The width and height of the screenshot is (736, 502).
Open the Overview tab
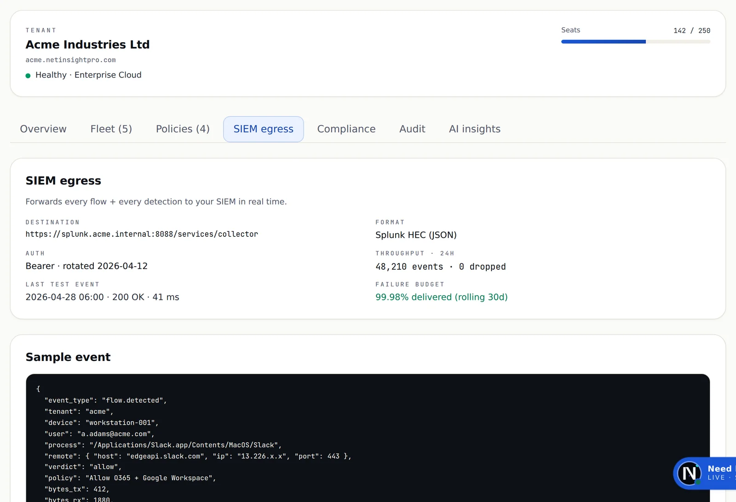43,129
